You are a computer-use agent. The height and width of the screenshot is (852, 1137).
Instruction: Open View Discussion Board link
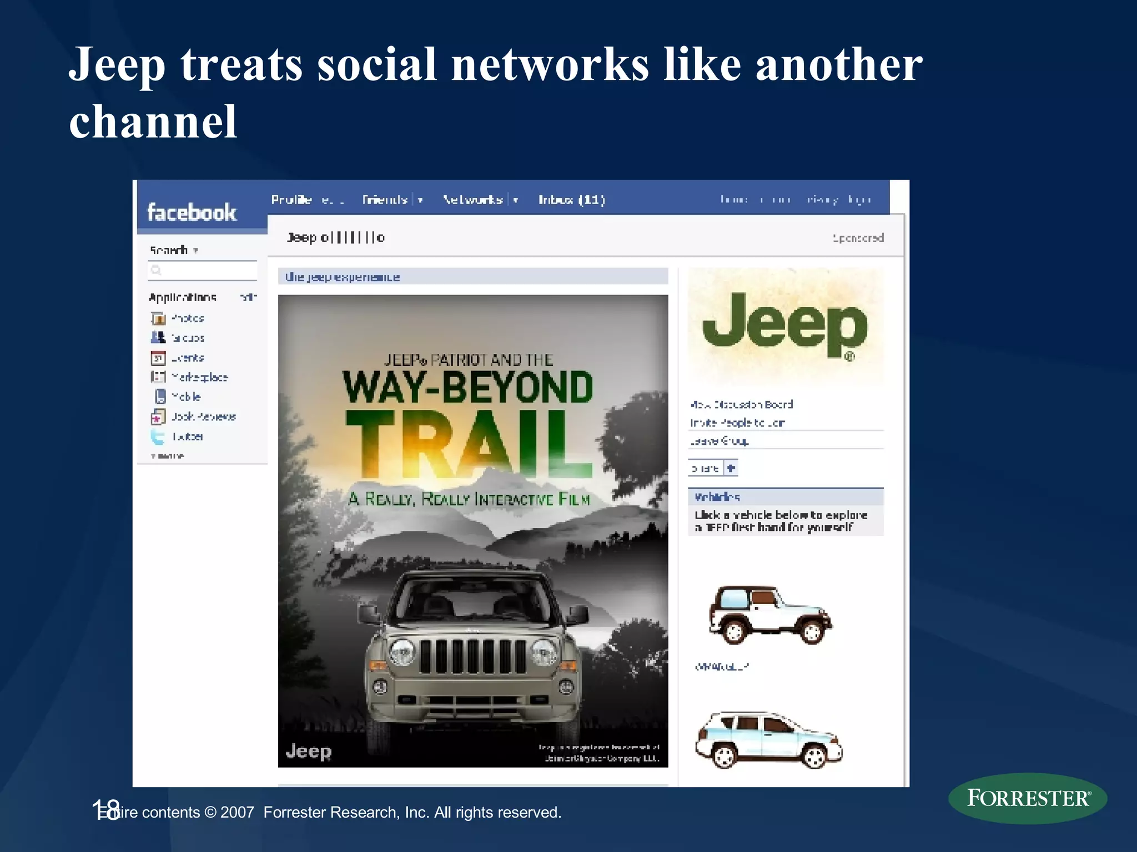742,404
